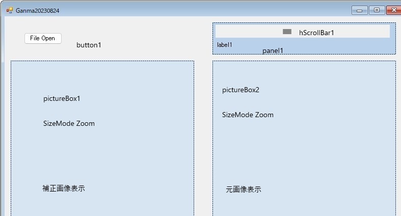Click the app icon in the title bar
401x216 pixels.
click(9, 10)
